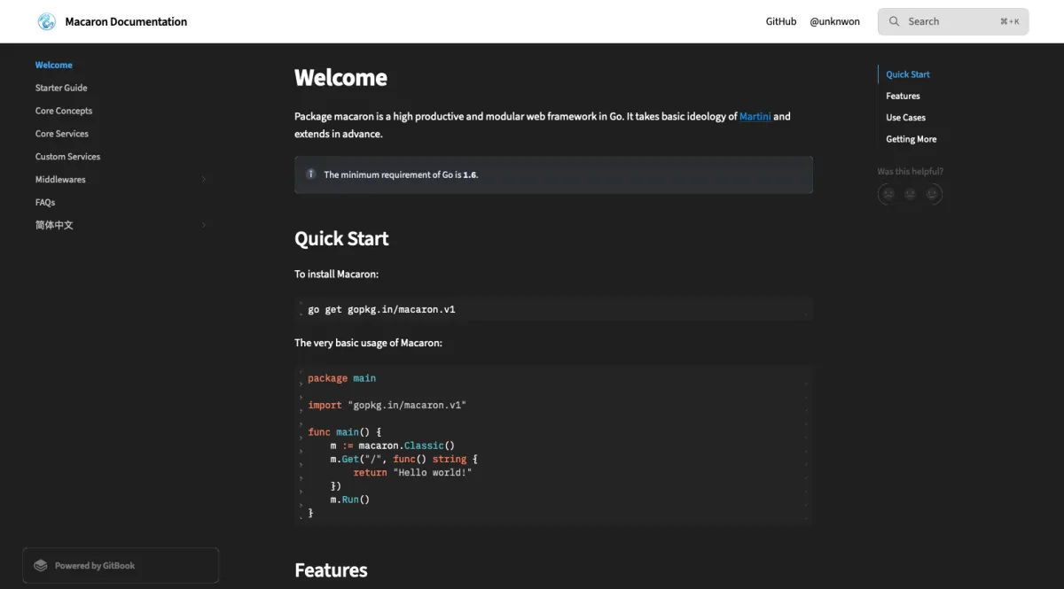This screenshot has height=589, width=1064.
Task: Open the @unknwon link in header
Action: 834,21
